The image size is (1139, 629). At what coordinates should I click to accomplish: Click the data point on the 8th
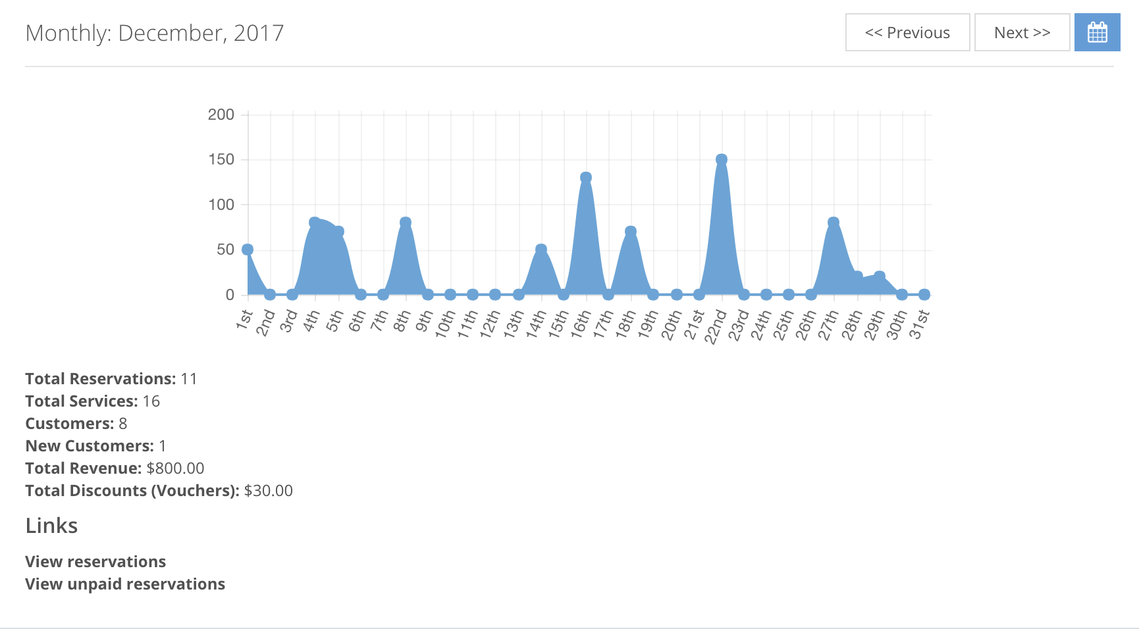(x=405, y=220)
